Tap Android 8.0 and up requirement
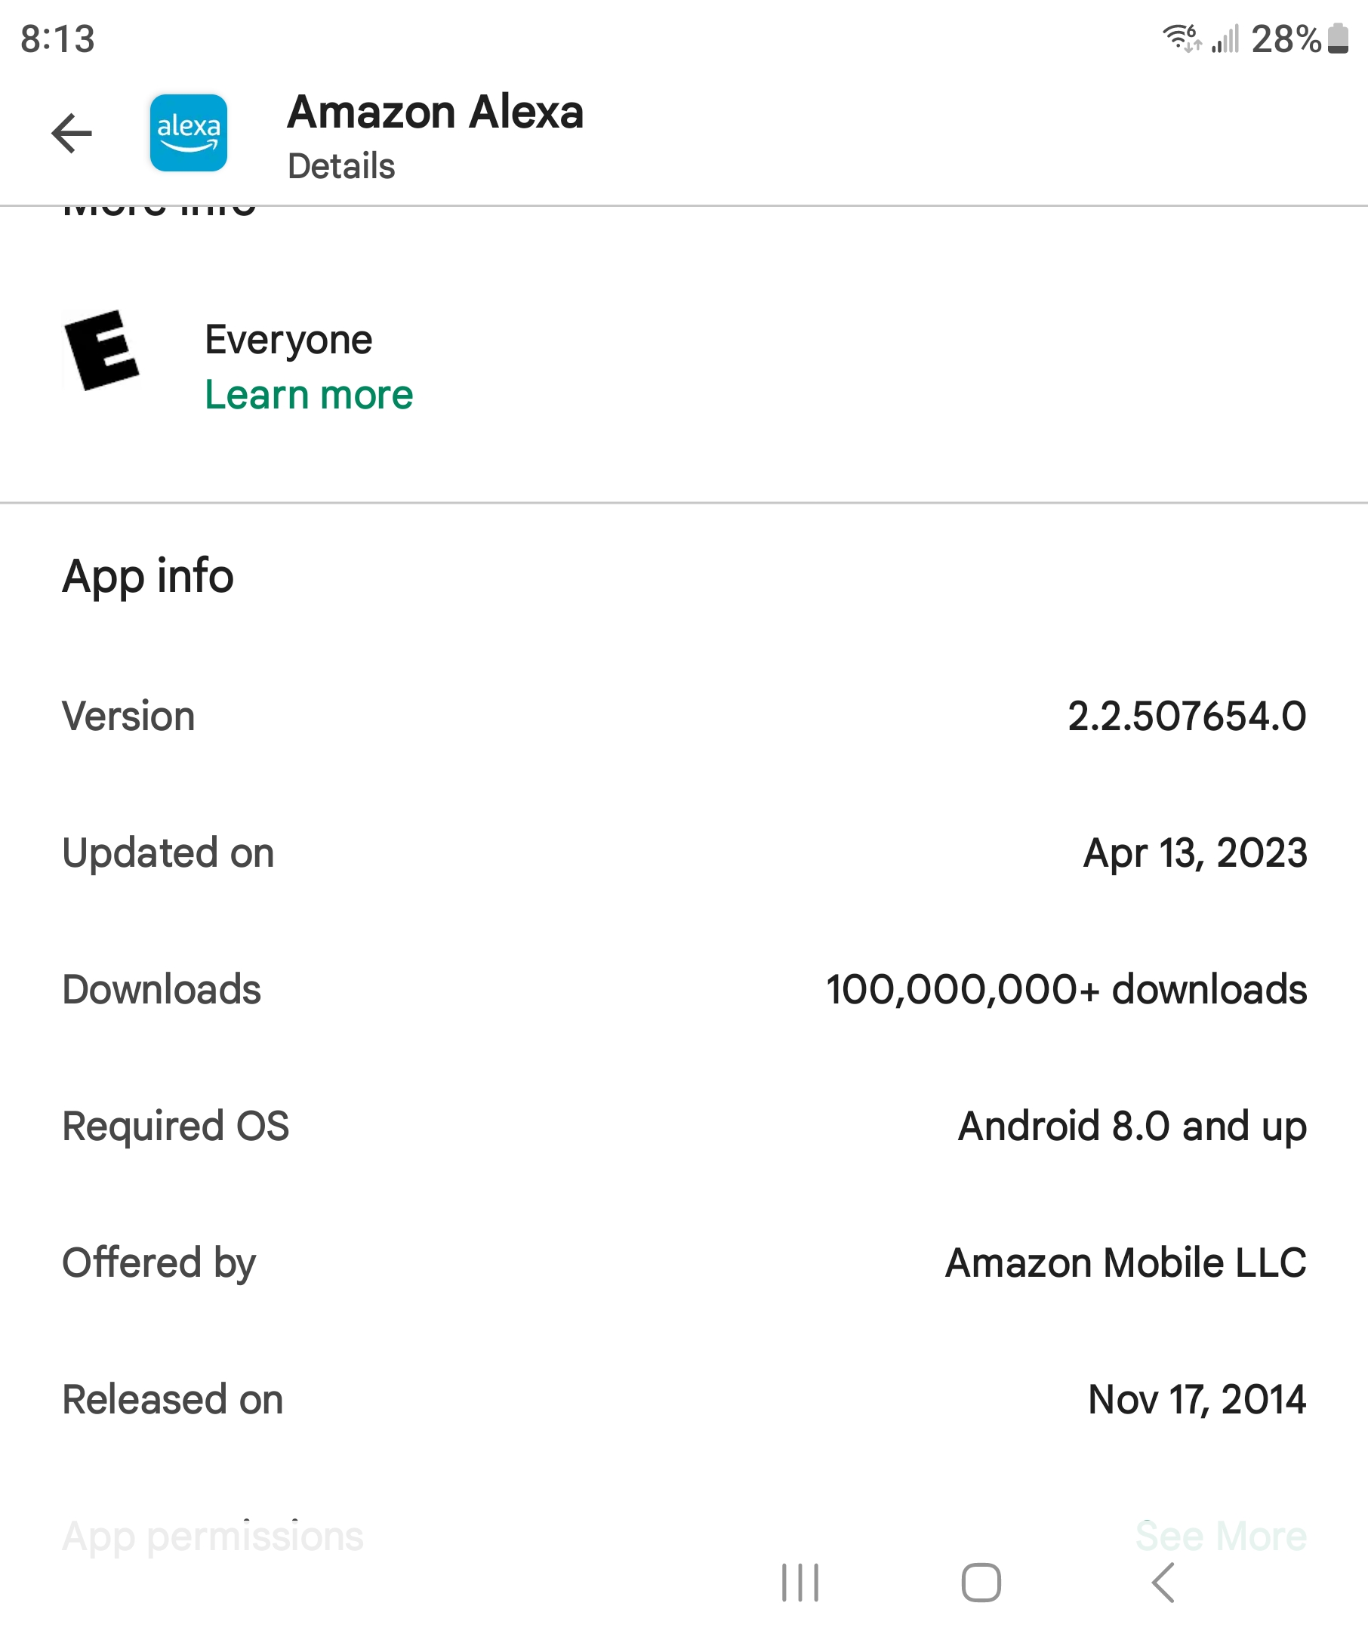This screenshot has height=1643, width=1368. [1132, 1127]
